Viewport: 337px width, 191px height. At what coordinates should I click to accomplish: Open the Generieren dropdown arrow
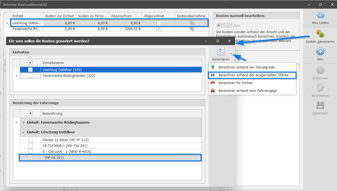[231, 54]
